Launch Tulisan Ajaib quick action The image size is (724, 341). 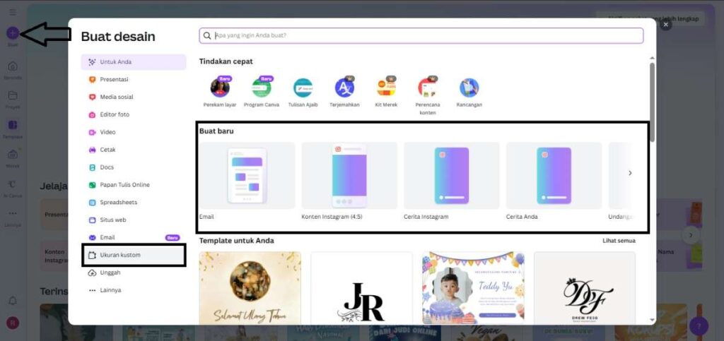[303, 88]
